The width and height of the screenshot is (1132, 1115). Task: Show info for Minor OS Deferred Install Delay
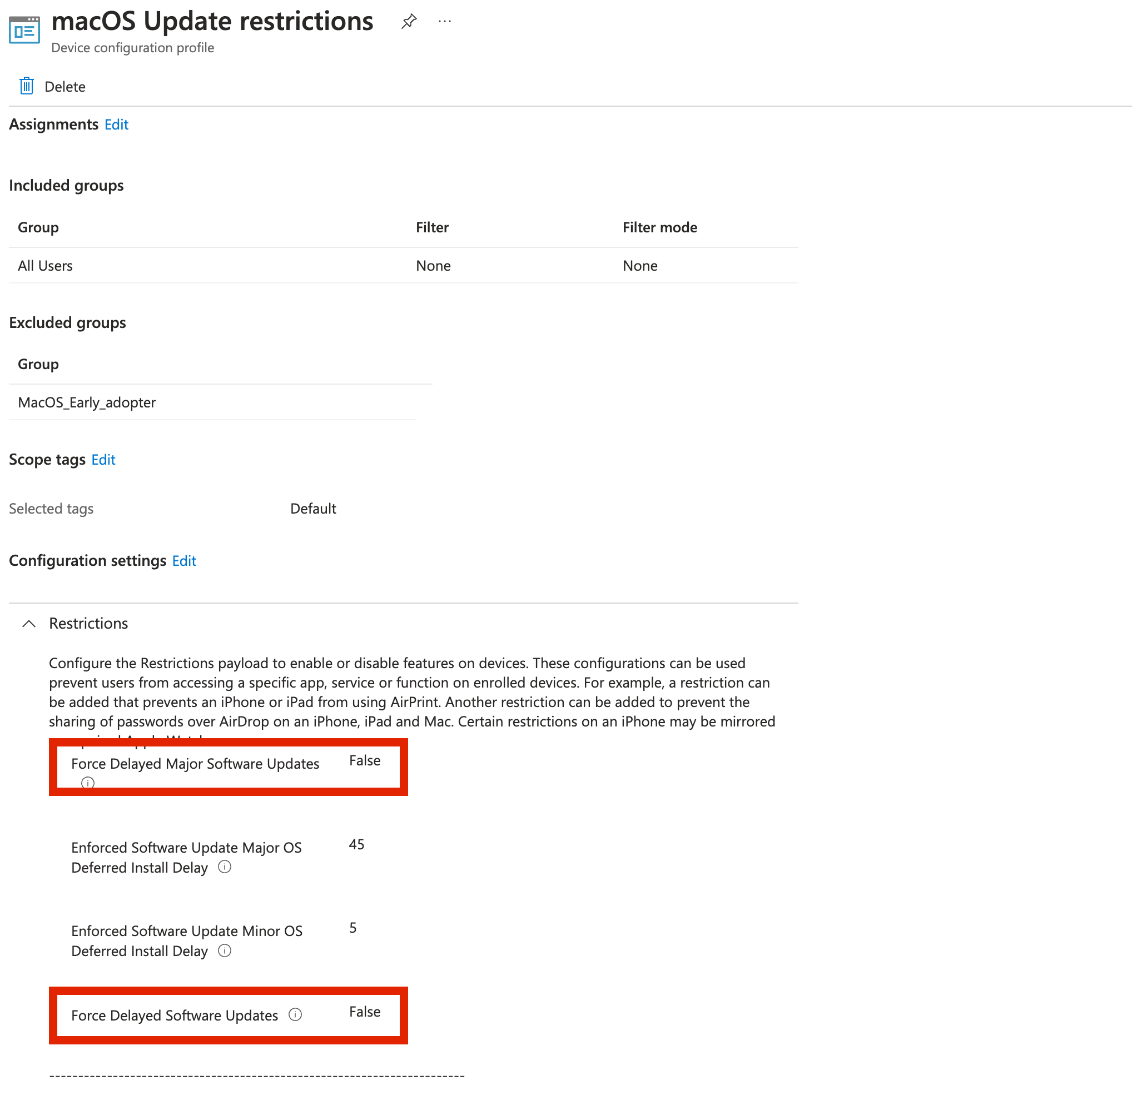coord(225,950)
